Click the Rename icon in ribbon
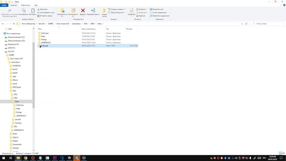Screen dimensions: 286x161 (93, 10)
